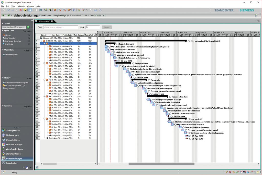Click the red X icon in status bar
262x175 pixels.
[x=230, y=172]
